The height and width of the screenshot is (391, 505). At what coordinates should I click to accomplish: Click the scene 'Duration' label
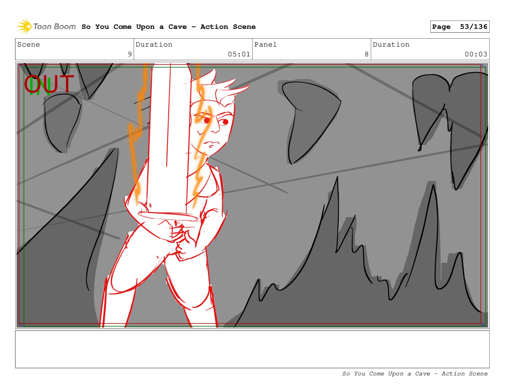coord(154,44)
